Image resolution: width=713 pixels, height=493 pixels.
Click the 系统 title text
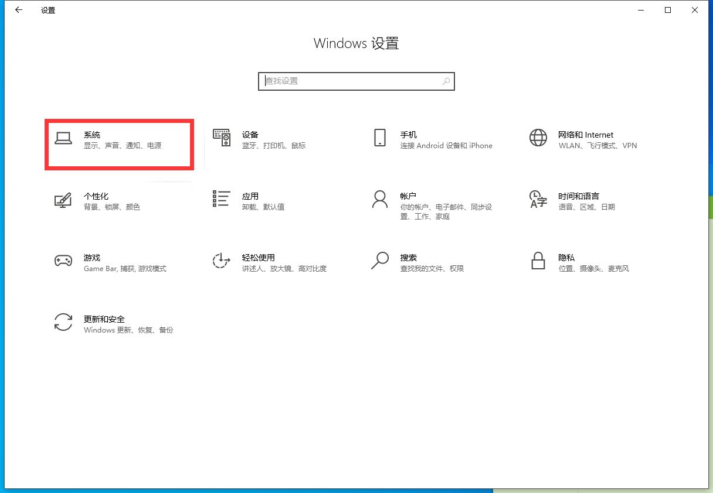92,135
